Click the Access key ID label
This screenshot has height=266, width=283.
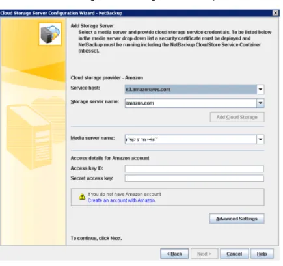[x=87, y=168]
